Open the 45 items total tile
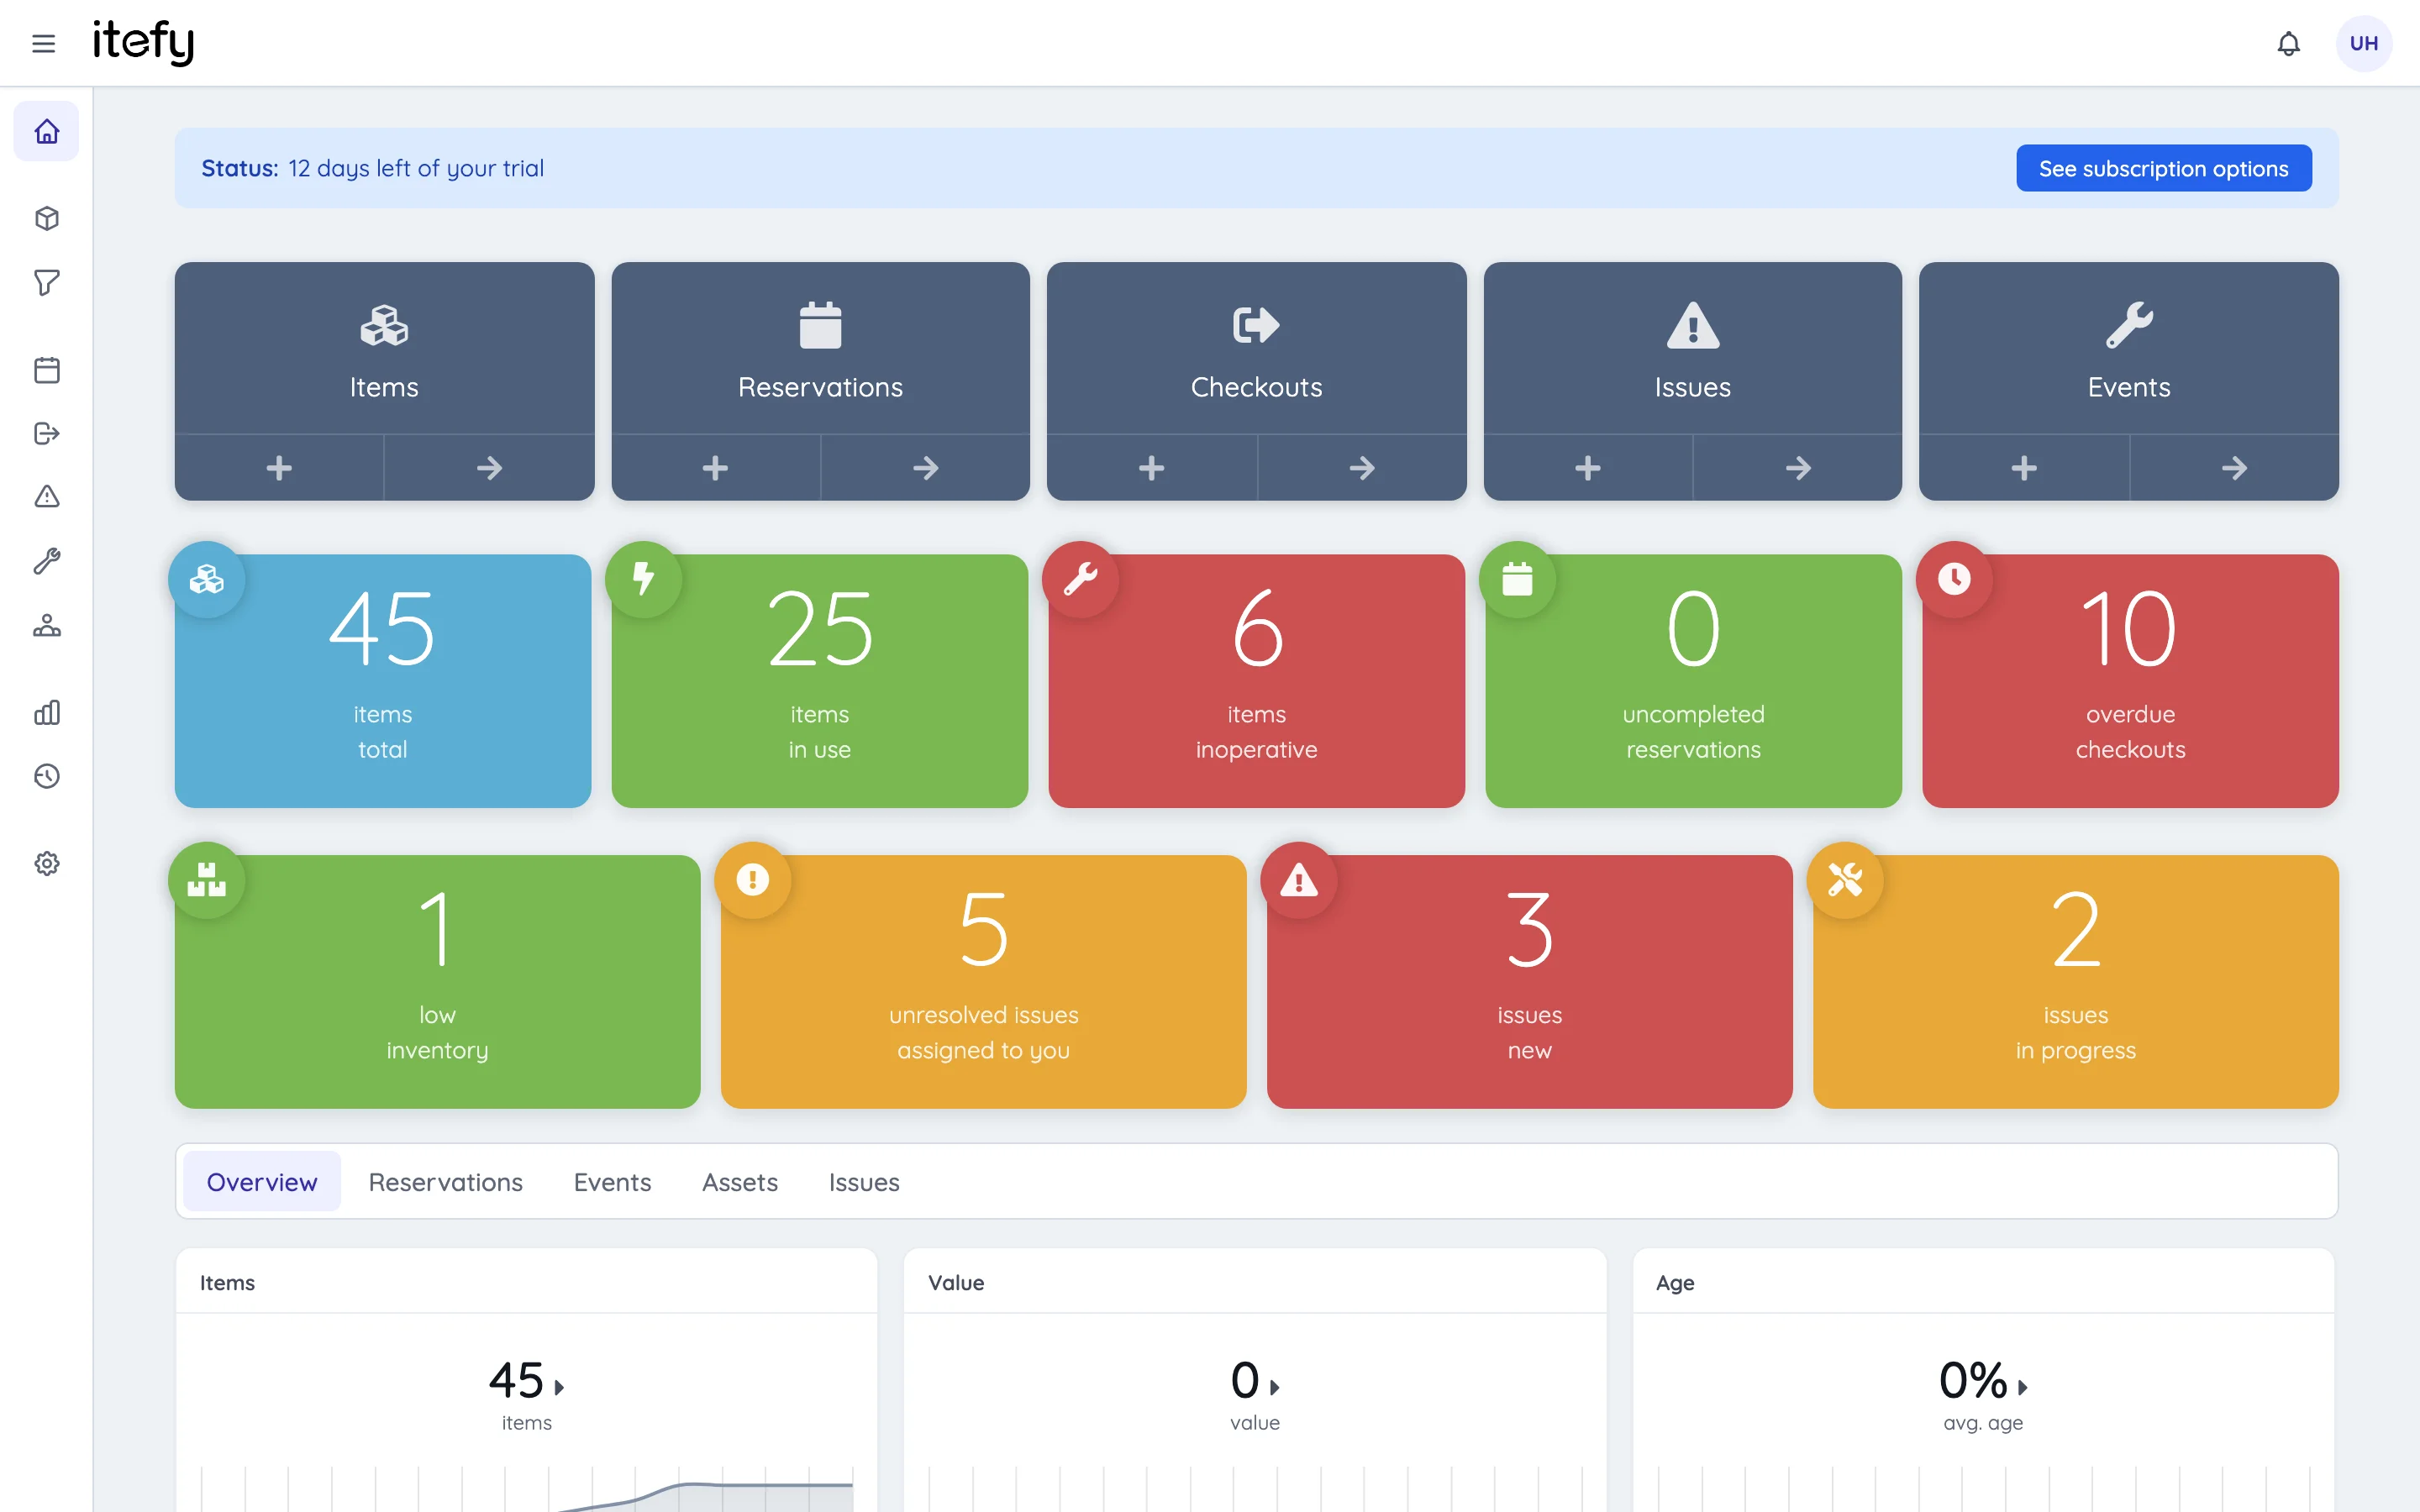Screen dimensions: 2420x1512 coord(383,681)
